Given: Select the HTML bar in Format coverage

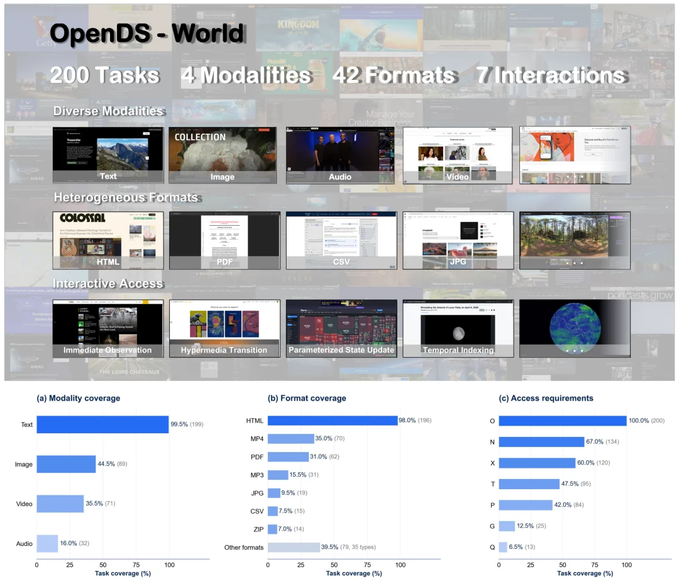Looking at the screenshot, I should 333,421.
